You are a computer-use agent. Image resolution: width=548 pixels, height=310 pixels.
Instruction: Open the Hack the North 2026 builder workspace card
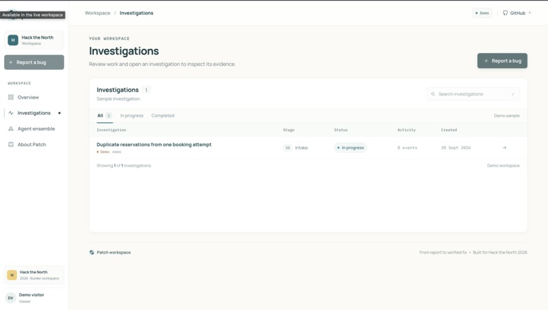34,275
